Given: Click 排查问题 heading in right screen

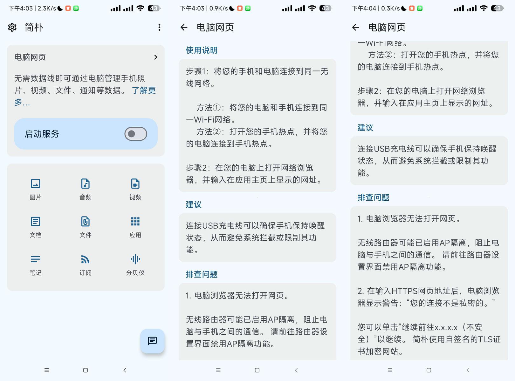Looking at the screenshot, I should click(373, 197).
